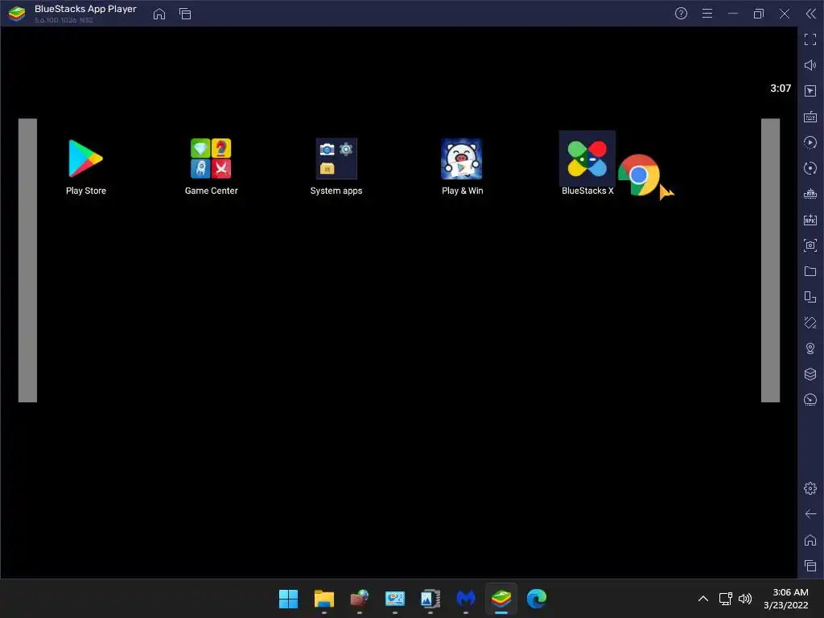The height and width of the screenshot is (618, 824).
Task: Open the BlueStacks help icon
Action: click(681, 14)
